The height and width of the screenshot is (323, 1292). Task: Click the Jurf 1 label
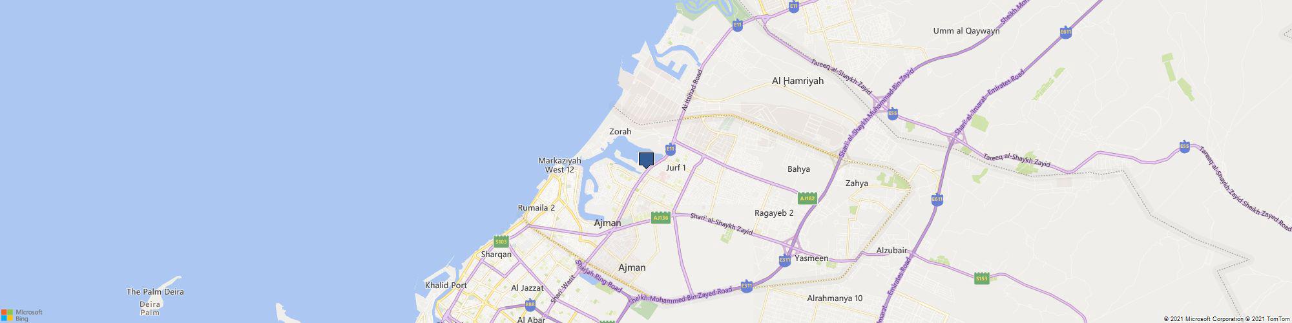click(x=676, y=168)
